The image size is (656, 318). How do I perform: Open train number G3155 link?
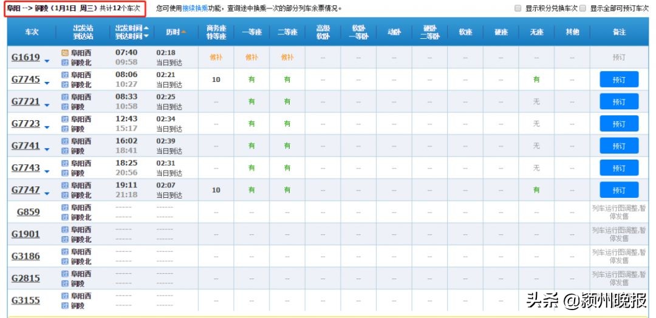pyautogui.click(x=26, y=300)
